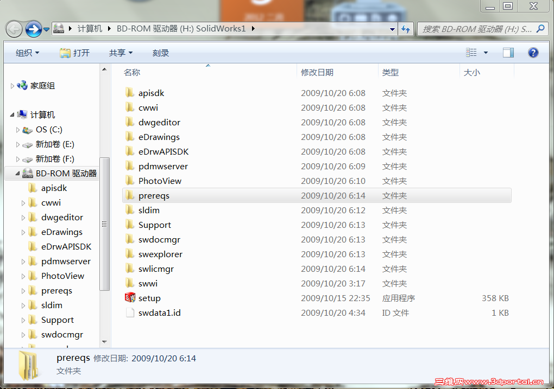
Task: Expand dwgeditor in the navigation tree
Action: 23,218
